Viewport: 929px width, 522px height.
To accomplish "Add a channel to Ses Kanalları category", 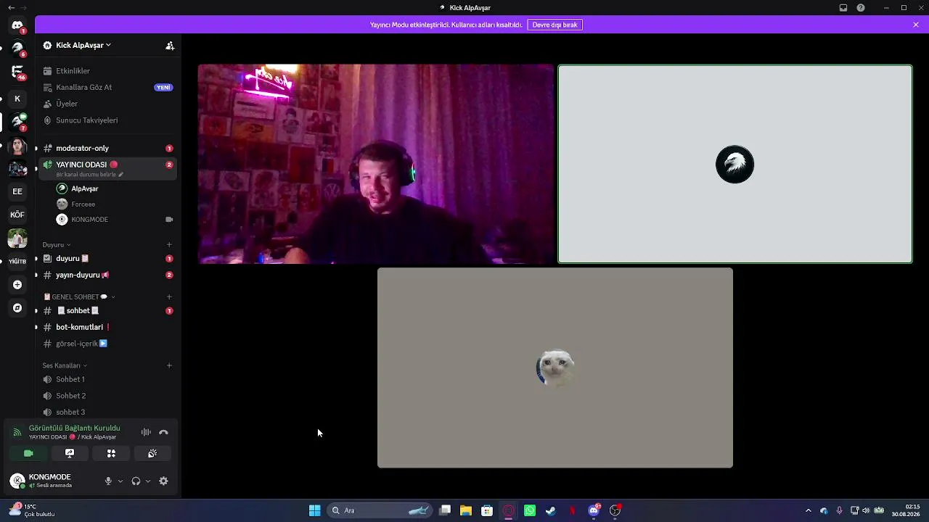I will pos(169,365).
